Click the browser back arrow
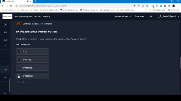The height and width of the screenshot is (101, 181). [3, 6]
